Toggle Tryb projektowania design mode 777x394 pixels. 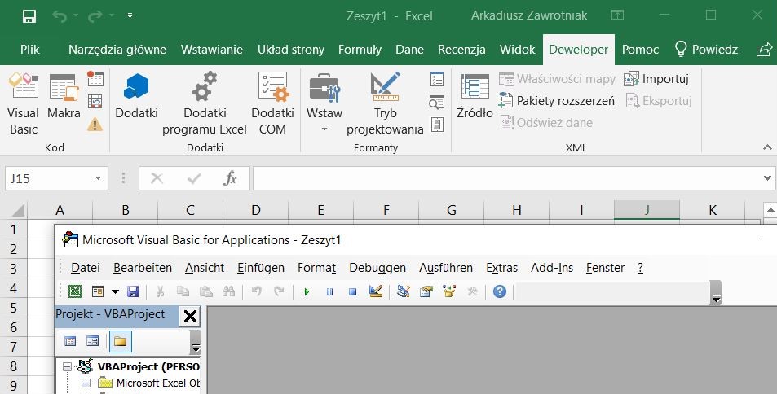click(385, 103)
